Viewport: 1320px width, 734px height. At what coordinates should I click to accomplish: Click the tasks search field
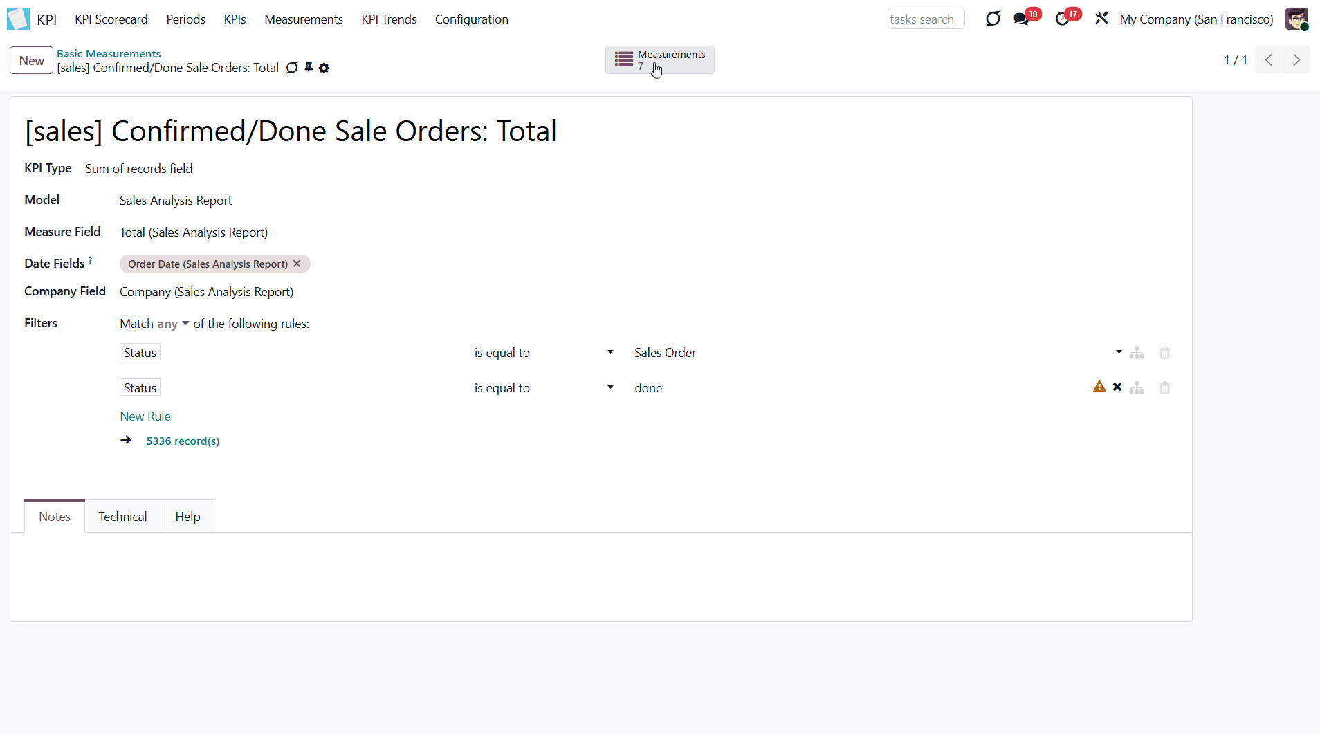925,19
